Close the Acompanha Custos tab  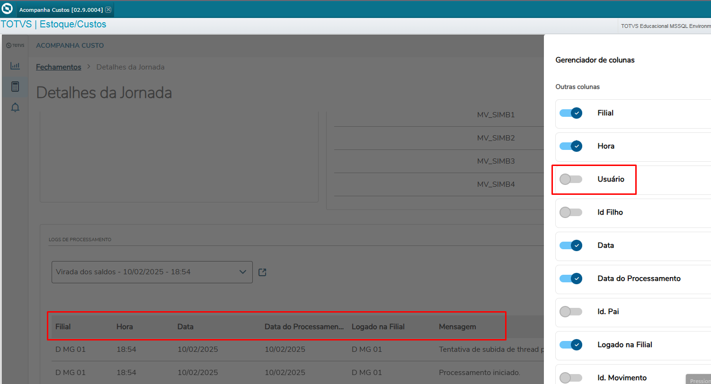[108, 9]
